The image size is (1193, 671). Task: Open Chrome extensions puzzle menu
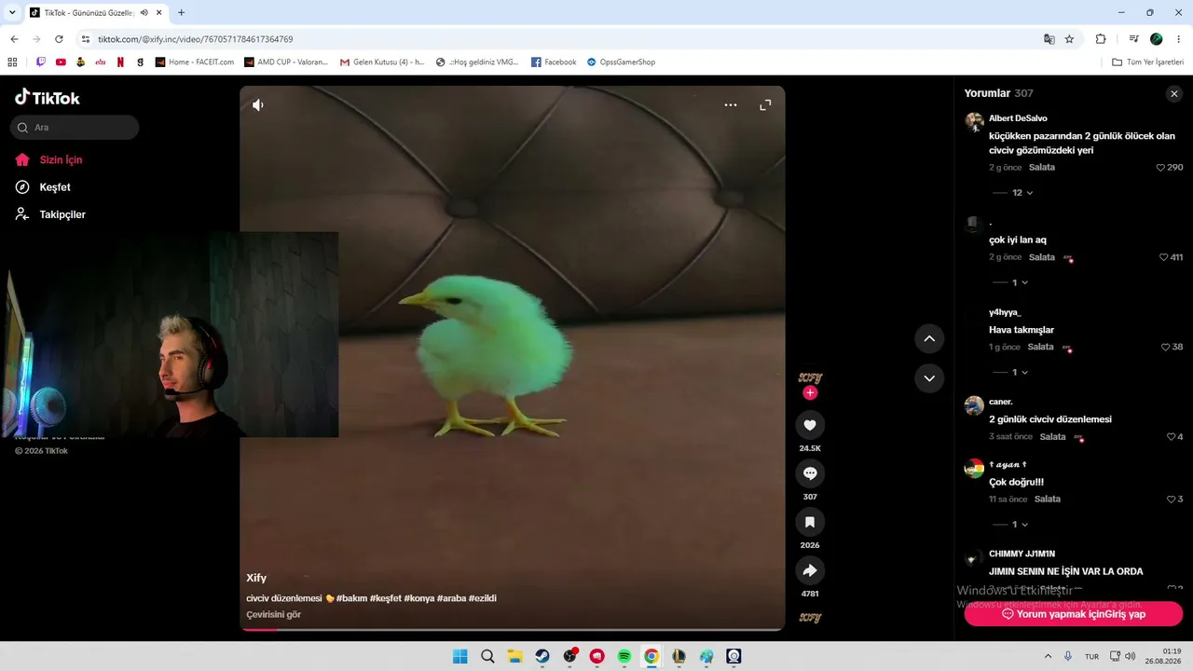click(x=1101, y=39)
